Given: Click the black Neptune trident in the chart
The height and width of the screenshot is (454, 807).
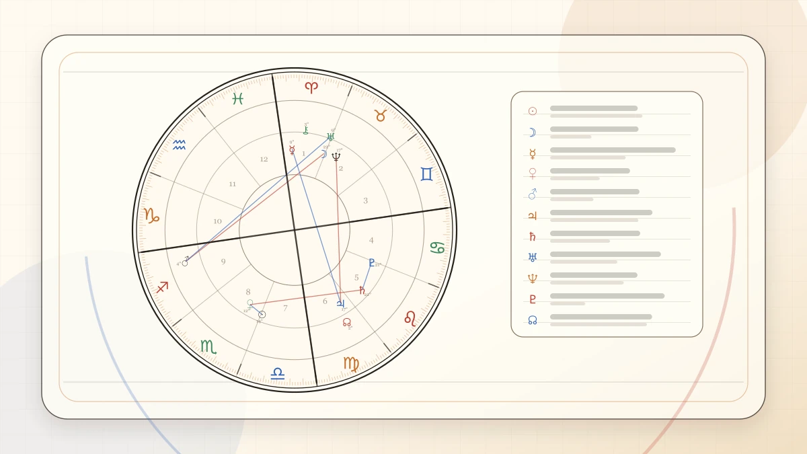Looking at the screenshot, I should click(336, 157).
